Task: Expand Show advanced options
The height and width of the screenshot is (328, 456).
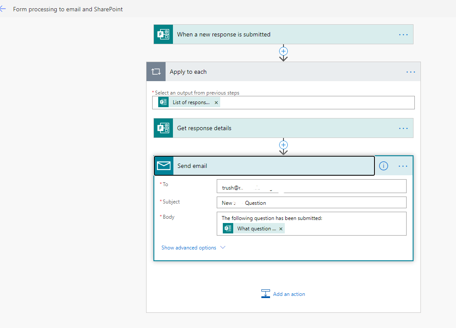Action: click(x=190, y=247)
